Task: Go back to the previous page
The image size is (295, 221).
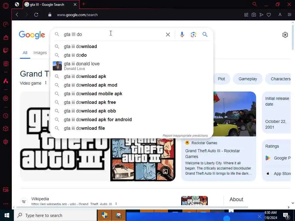Action: pos(17,15)
